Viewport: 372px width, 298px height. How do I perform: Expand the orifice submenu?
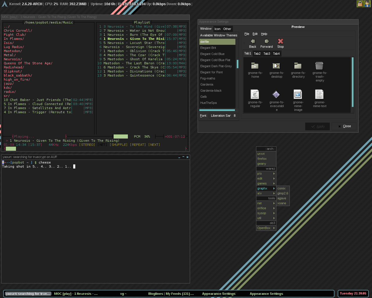(266, 208)
